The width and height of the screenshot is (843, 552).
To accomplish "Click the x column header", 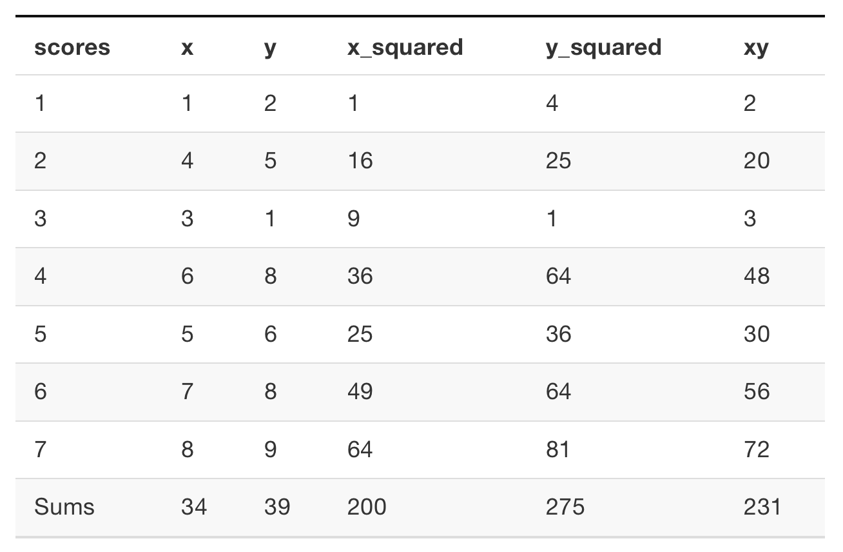I will (x=187, y=47).
